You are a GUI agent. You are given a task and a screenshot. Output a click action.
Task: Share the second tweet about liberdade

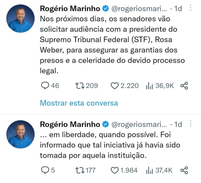tap(184, 170)
